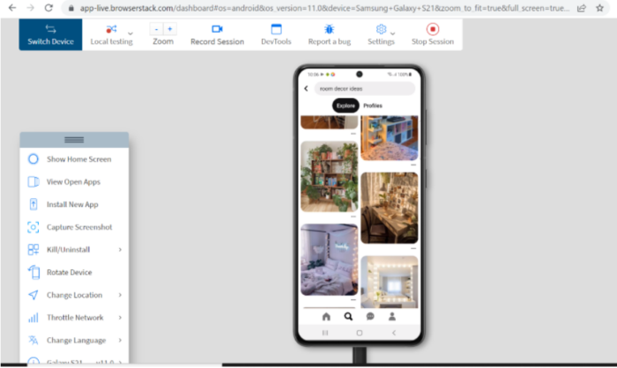Report a bug using the bug icon
This screenshot has height=368, width=617.
330,34
